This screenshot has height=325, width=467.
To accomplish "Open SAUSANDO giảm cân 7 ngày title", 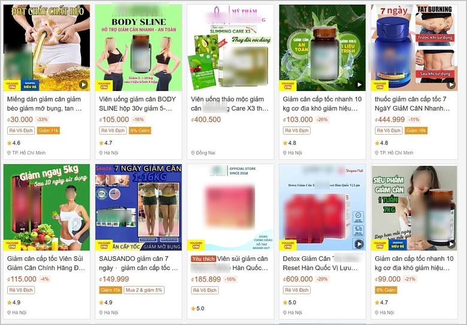I will (138, 263).
